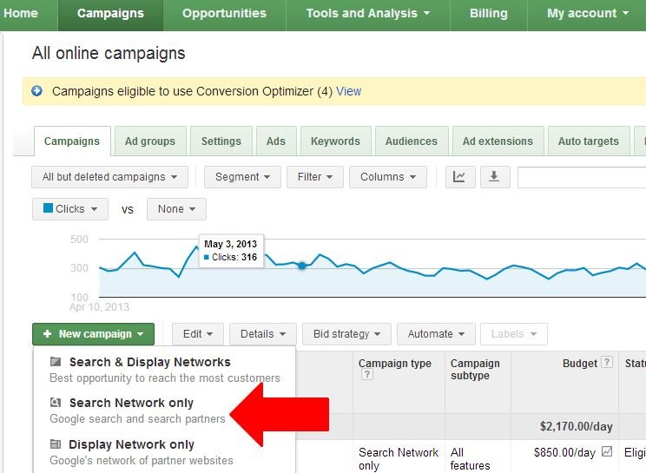Image resolution: width=646 pixels, height=473 pixels.
Task: Click the Search Network only magnifier icon
Action: click(56, 403)
